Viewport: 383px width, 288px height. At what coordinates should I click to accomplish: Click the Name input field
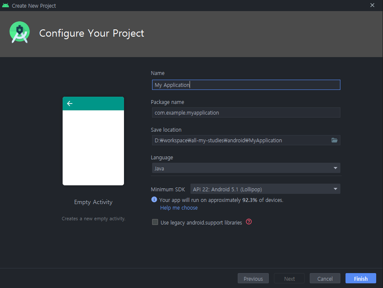coord(246,85)
